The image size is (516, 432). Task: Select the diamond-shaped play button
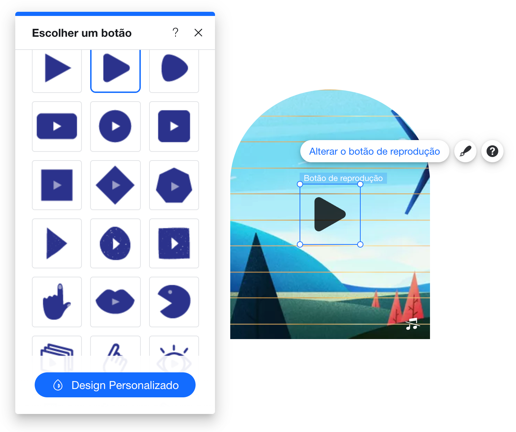(115, 185)
